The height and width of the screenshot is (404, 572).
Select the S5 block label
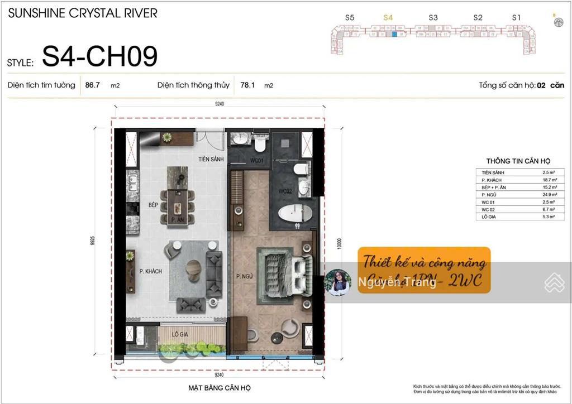[x=350, y=17]
